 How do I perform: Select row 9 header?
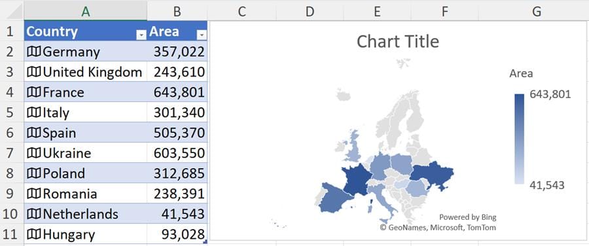pyautogui.click(x=11, y=194)
